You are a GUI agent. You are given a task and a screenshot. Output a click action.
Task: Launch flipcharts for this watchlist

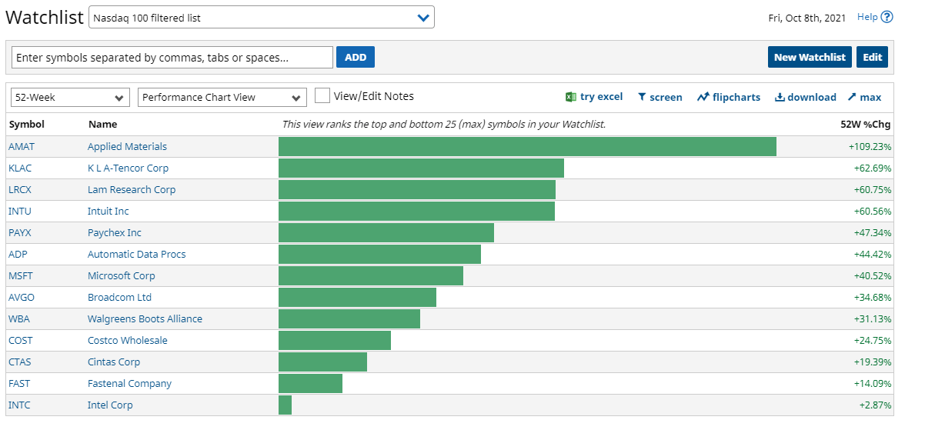729,97
